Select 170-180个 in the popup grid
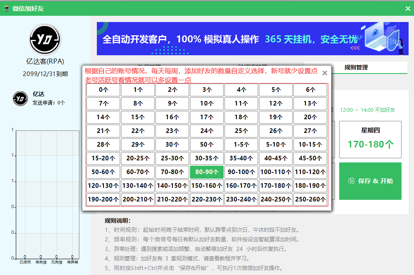Screen dimensions: 414x275 click(276, 186)
